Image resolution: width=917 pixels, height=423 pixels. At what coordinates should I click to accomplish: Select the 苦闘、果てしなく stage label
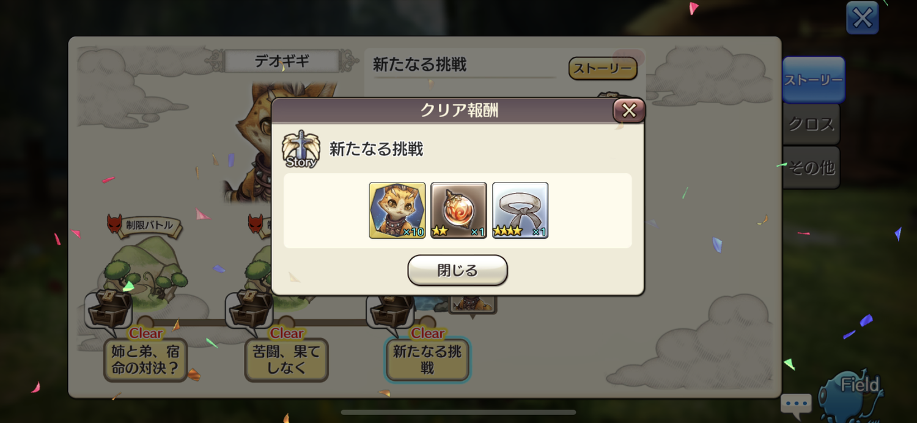[287, 360]
